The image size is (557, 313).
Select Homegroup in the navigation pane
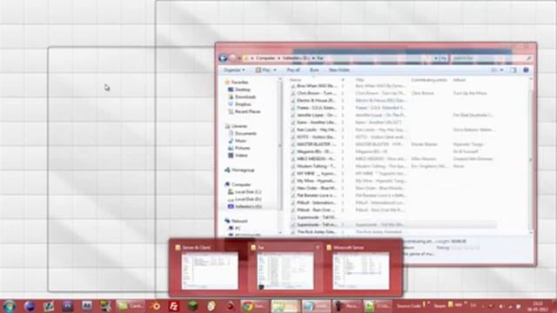click(x=243, y=170)
